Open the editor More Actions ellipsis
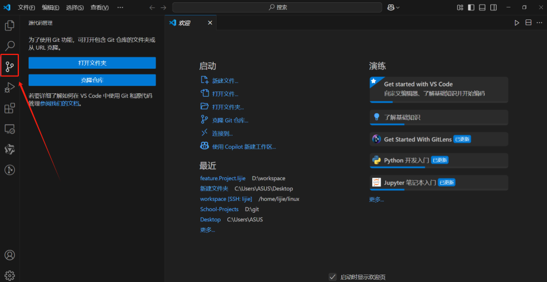This screenshot has width=547, height=282. [x=540, y=23]
